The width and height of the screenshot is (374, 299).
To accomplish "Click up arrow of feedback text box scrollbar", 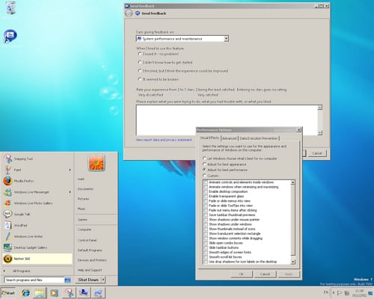I will (320, 108).
